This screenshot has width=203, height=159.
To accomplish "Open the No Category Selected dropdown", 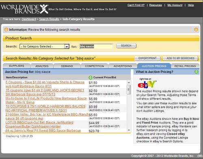I will (44, 46).
